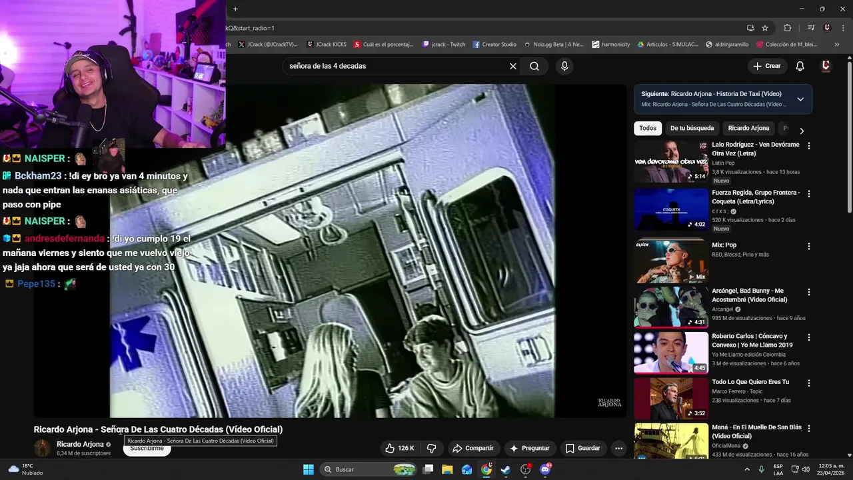Show hidden system tray icons
The image size is (853, 480).
748,469
